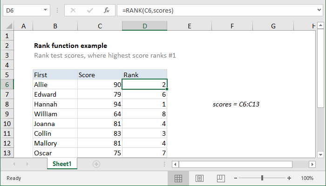
Task: Click the 'Score' header cell
Action: [100, 75]
